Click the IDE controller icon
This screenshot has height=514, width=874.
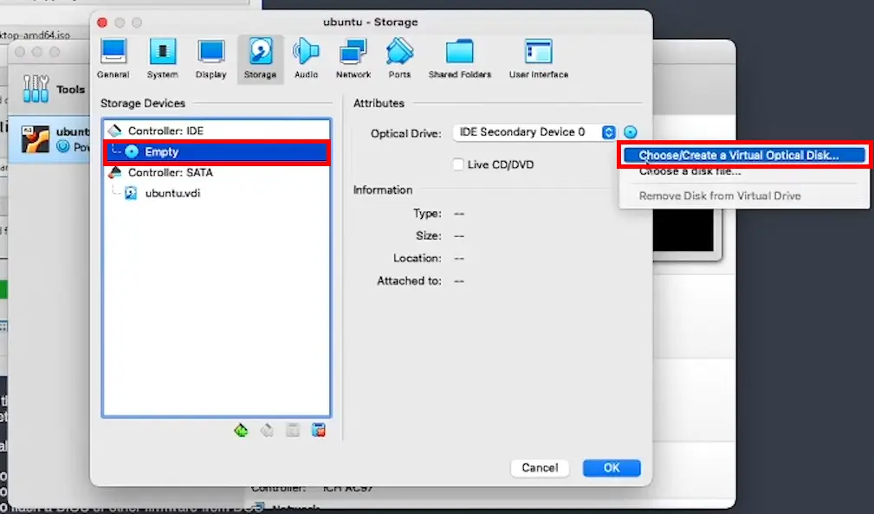(x=115, y=131)
